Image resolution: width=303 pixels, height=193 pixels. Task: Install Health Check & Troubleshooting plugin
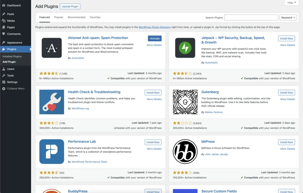tap(153, 93)
